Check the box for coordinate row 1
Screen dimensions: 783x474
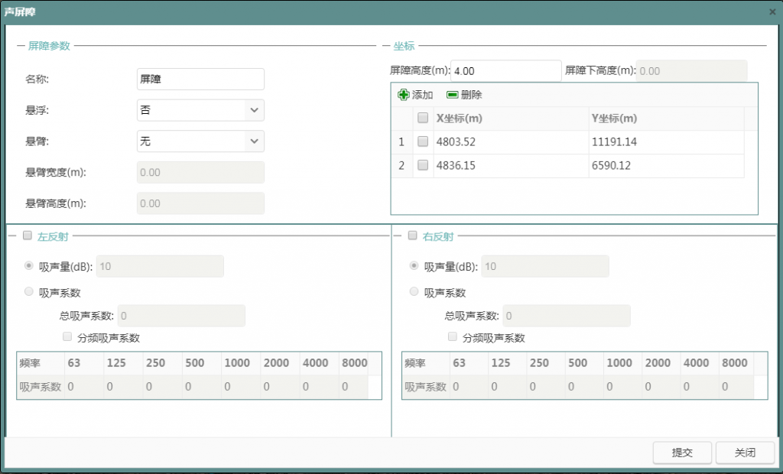pyautogui.click(x=423, y=141)
